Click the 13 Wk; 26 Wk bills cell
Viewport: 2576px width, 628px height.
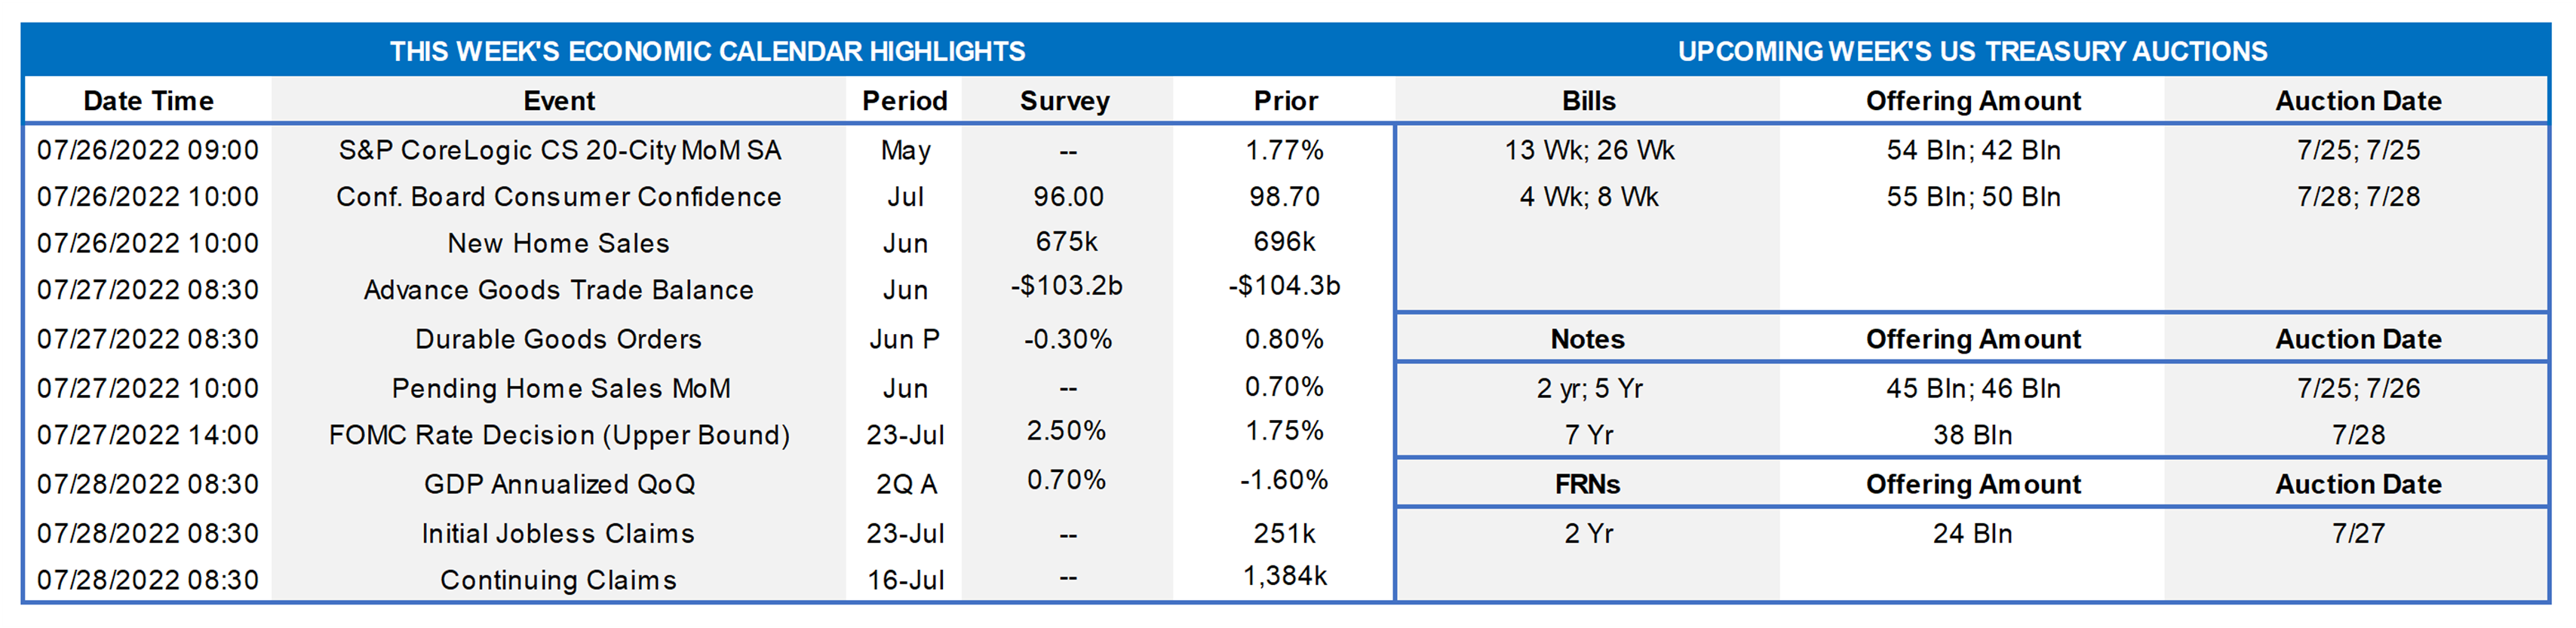point(1588,150)
